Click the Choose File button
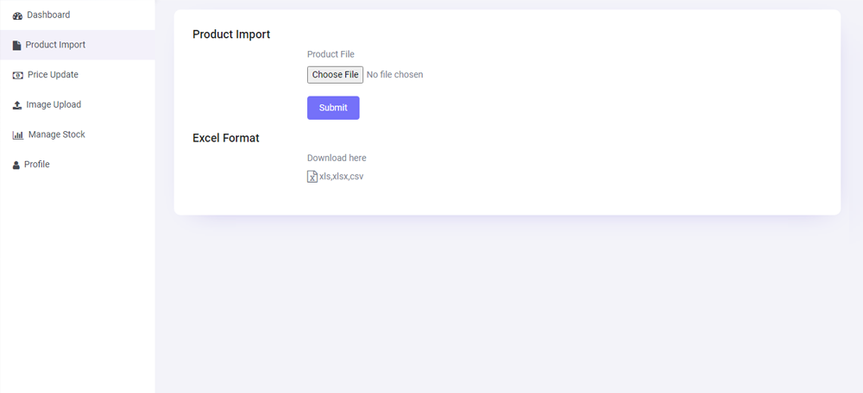This screenshot has height=393, width=863. (335, 74)
